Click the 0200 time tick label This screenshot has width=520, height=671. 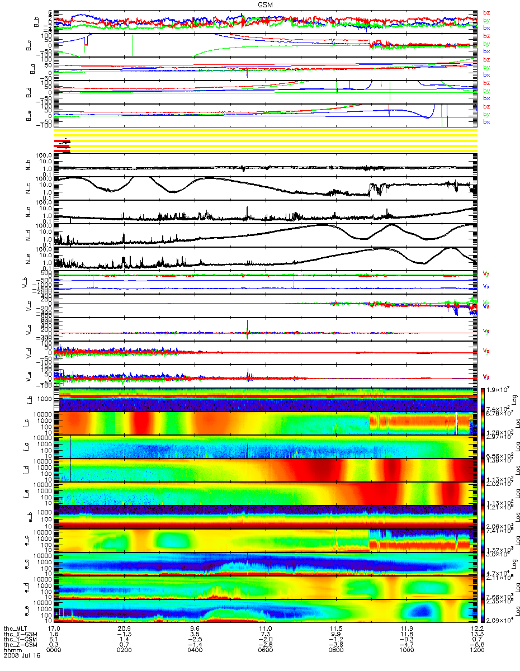124,650
